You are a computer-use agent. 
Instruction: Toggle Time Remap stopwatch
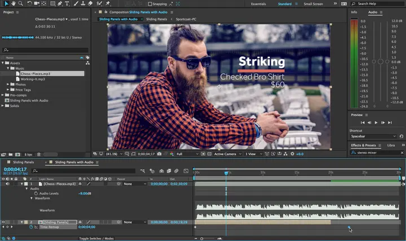point(31,227)
